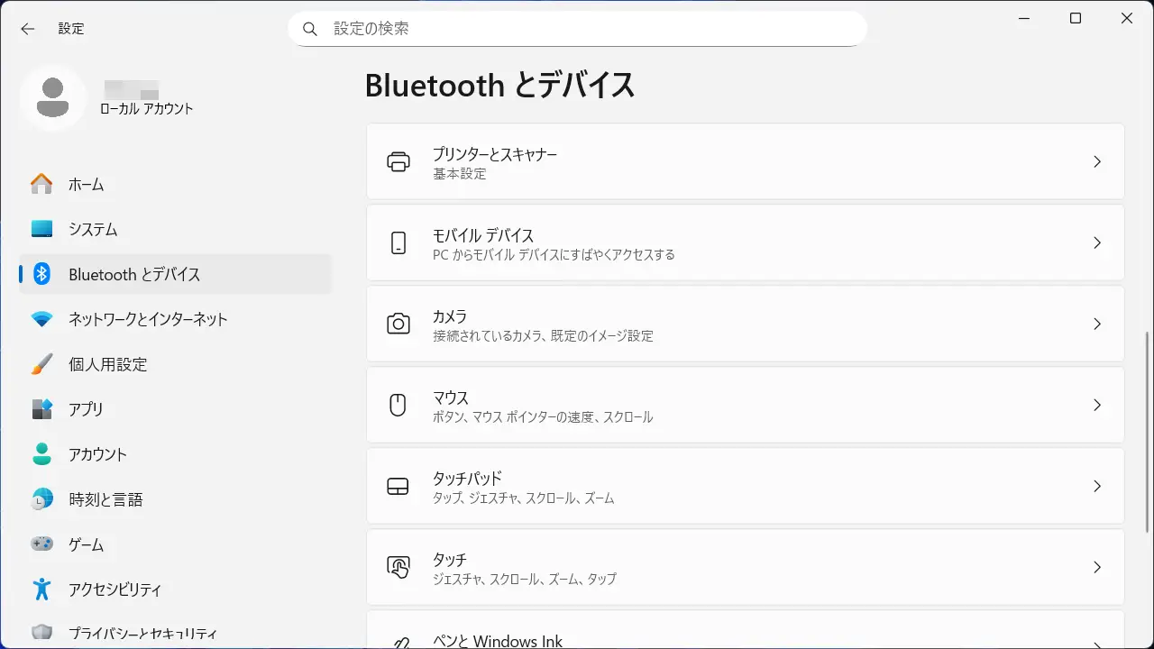Expand タッチパッド chevron arrow
The height and width of the screenshot is (649, 1154).
tap(1096, 487)
